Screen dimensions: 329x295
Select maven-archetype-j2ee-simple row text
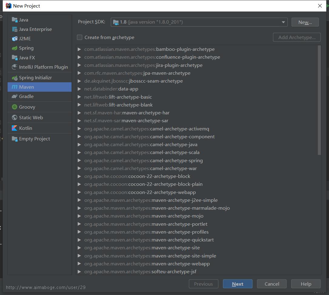tap(151, 200)
